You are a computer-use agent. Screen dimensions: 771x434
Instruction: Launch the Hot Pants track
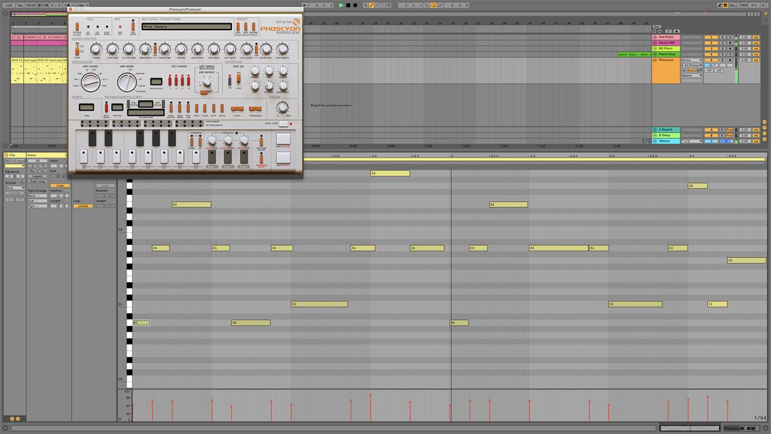pos(655,37)
